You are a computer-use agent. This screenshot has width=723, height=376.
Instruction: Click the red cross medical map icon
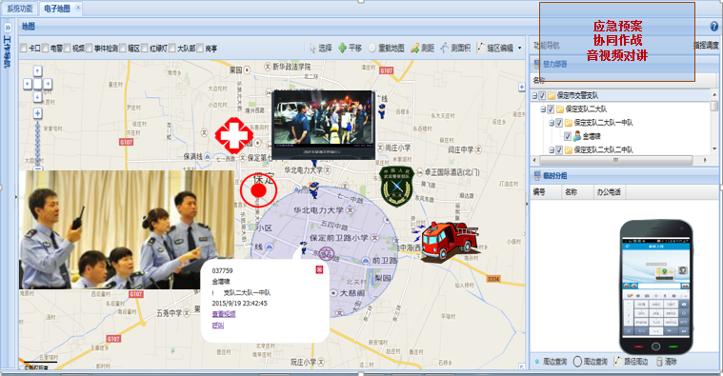(233, 135)
